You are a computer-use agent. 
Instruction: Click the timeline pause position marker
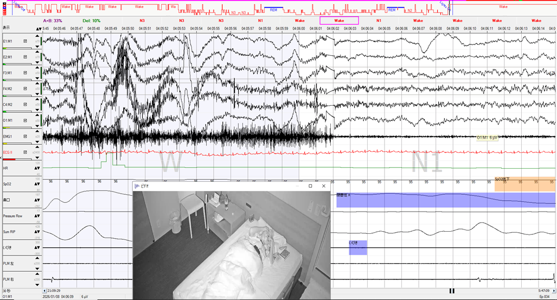(x=451, y=291)
